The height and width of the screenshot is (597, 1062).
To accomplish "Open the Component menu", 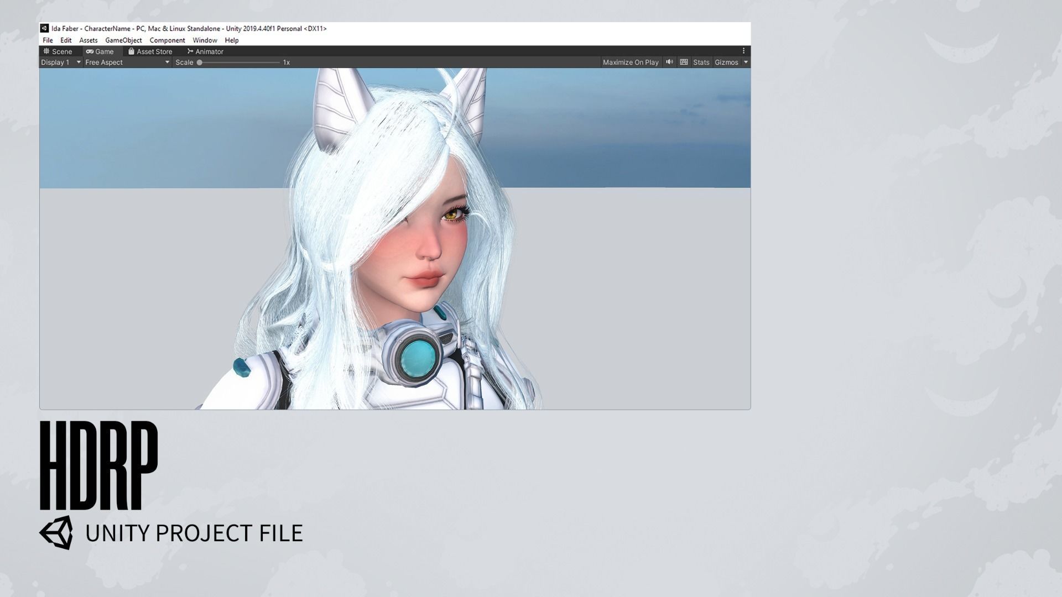I will point(167,40).
